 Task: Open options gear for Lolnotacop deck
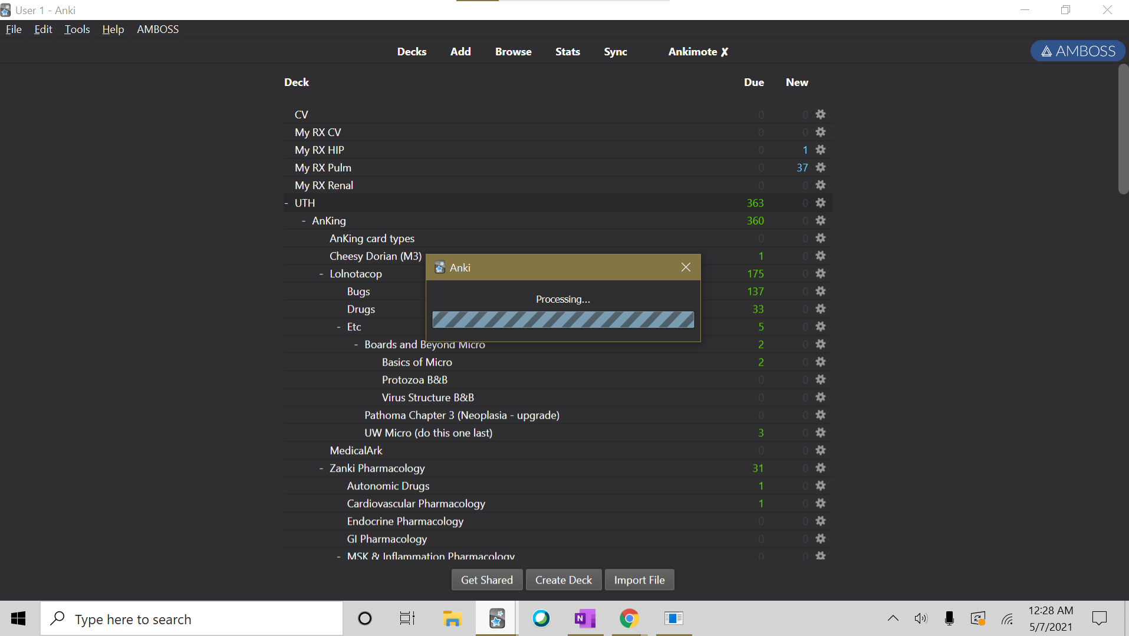click(820, 273)
